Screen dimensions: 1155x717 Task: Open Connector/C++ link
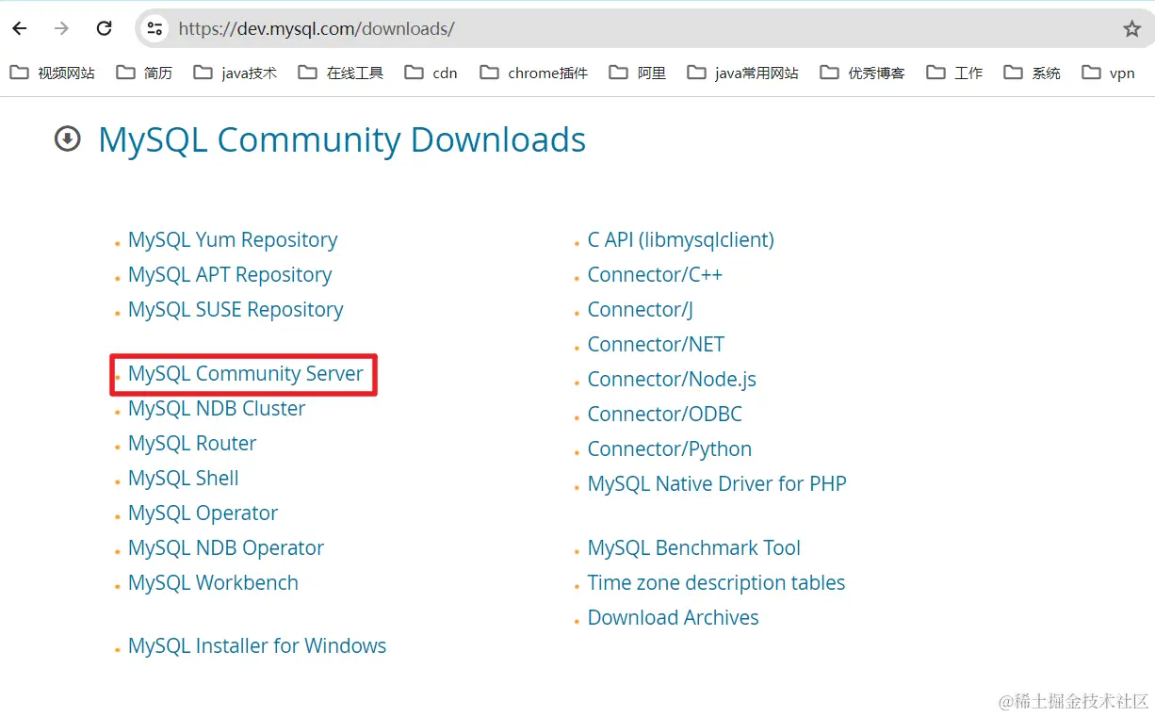[655, 275]
